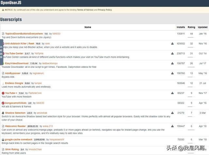This screenshot has width=209, height=155.
Task: Open bongacamsKillAds script page
Action: coord(16,103)
